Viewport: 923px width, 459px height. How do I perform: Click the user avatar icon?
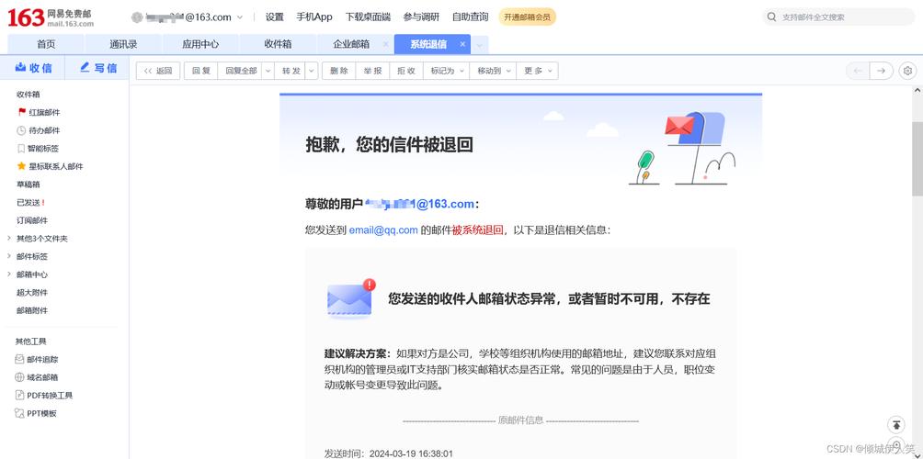137,17
